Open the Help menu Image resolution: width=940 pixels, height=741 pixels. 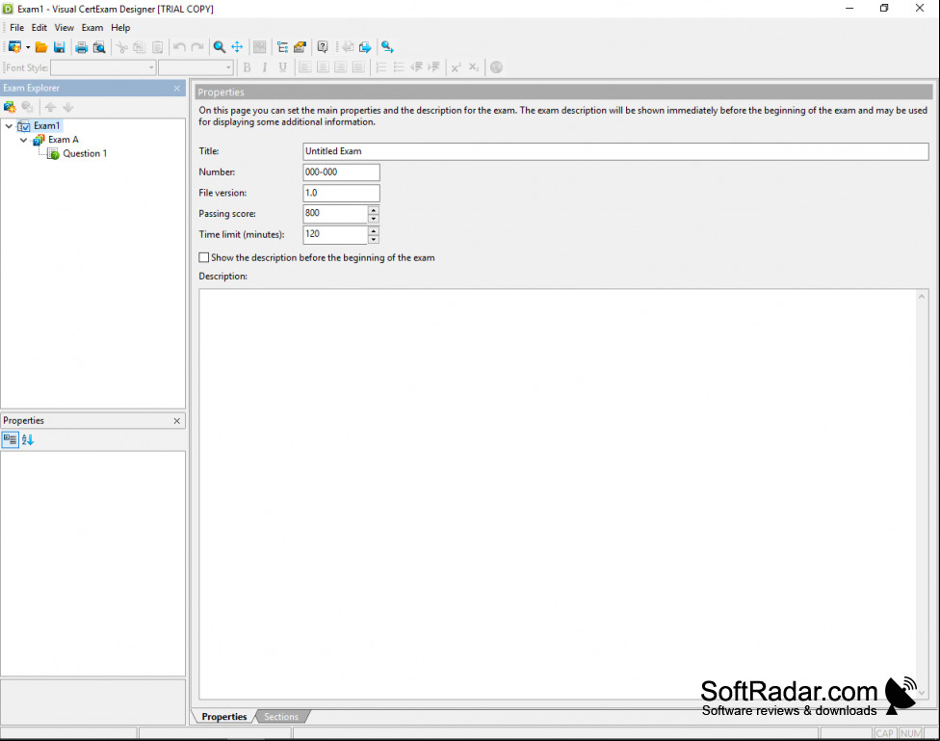120,28
